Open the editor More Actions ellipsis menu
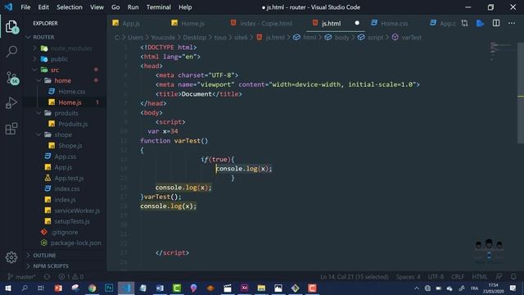 click(512, 23)
